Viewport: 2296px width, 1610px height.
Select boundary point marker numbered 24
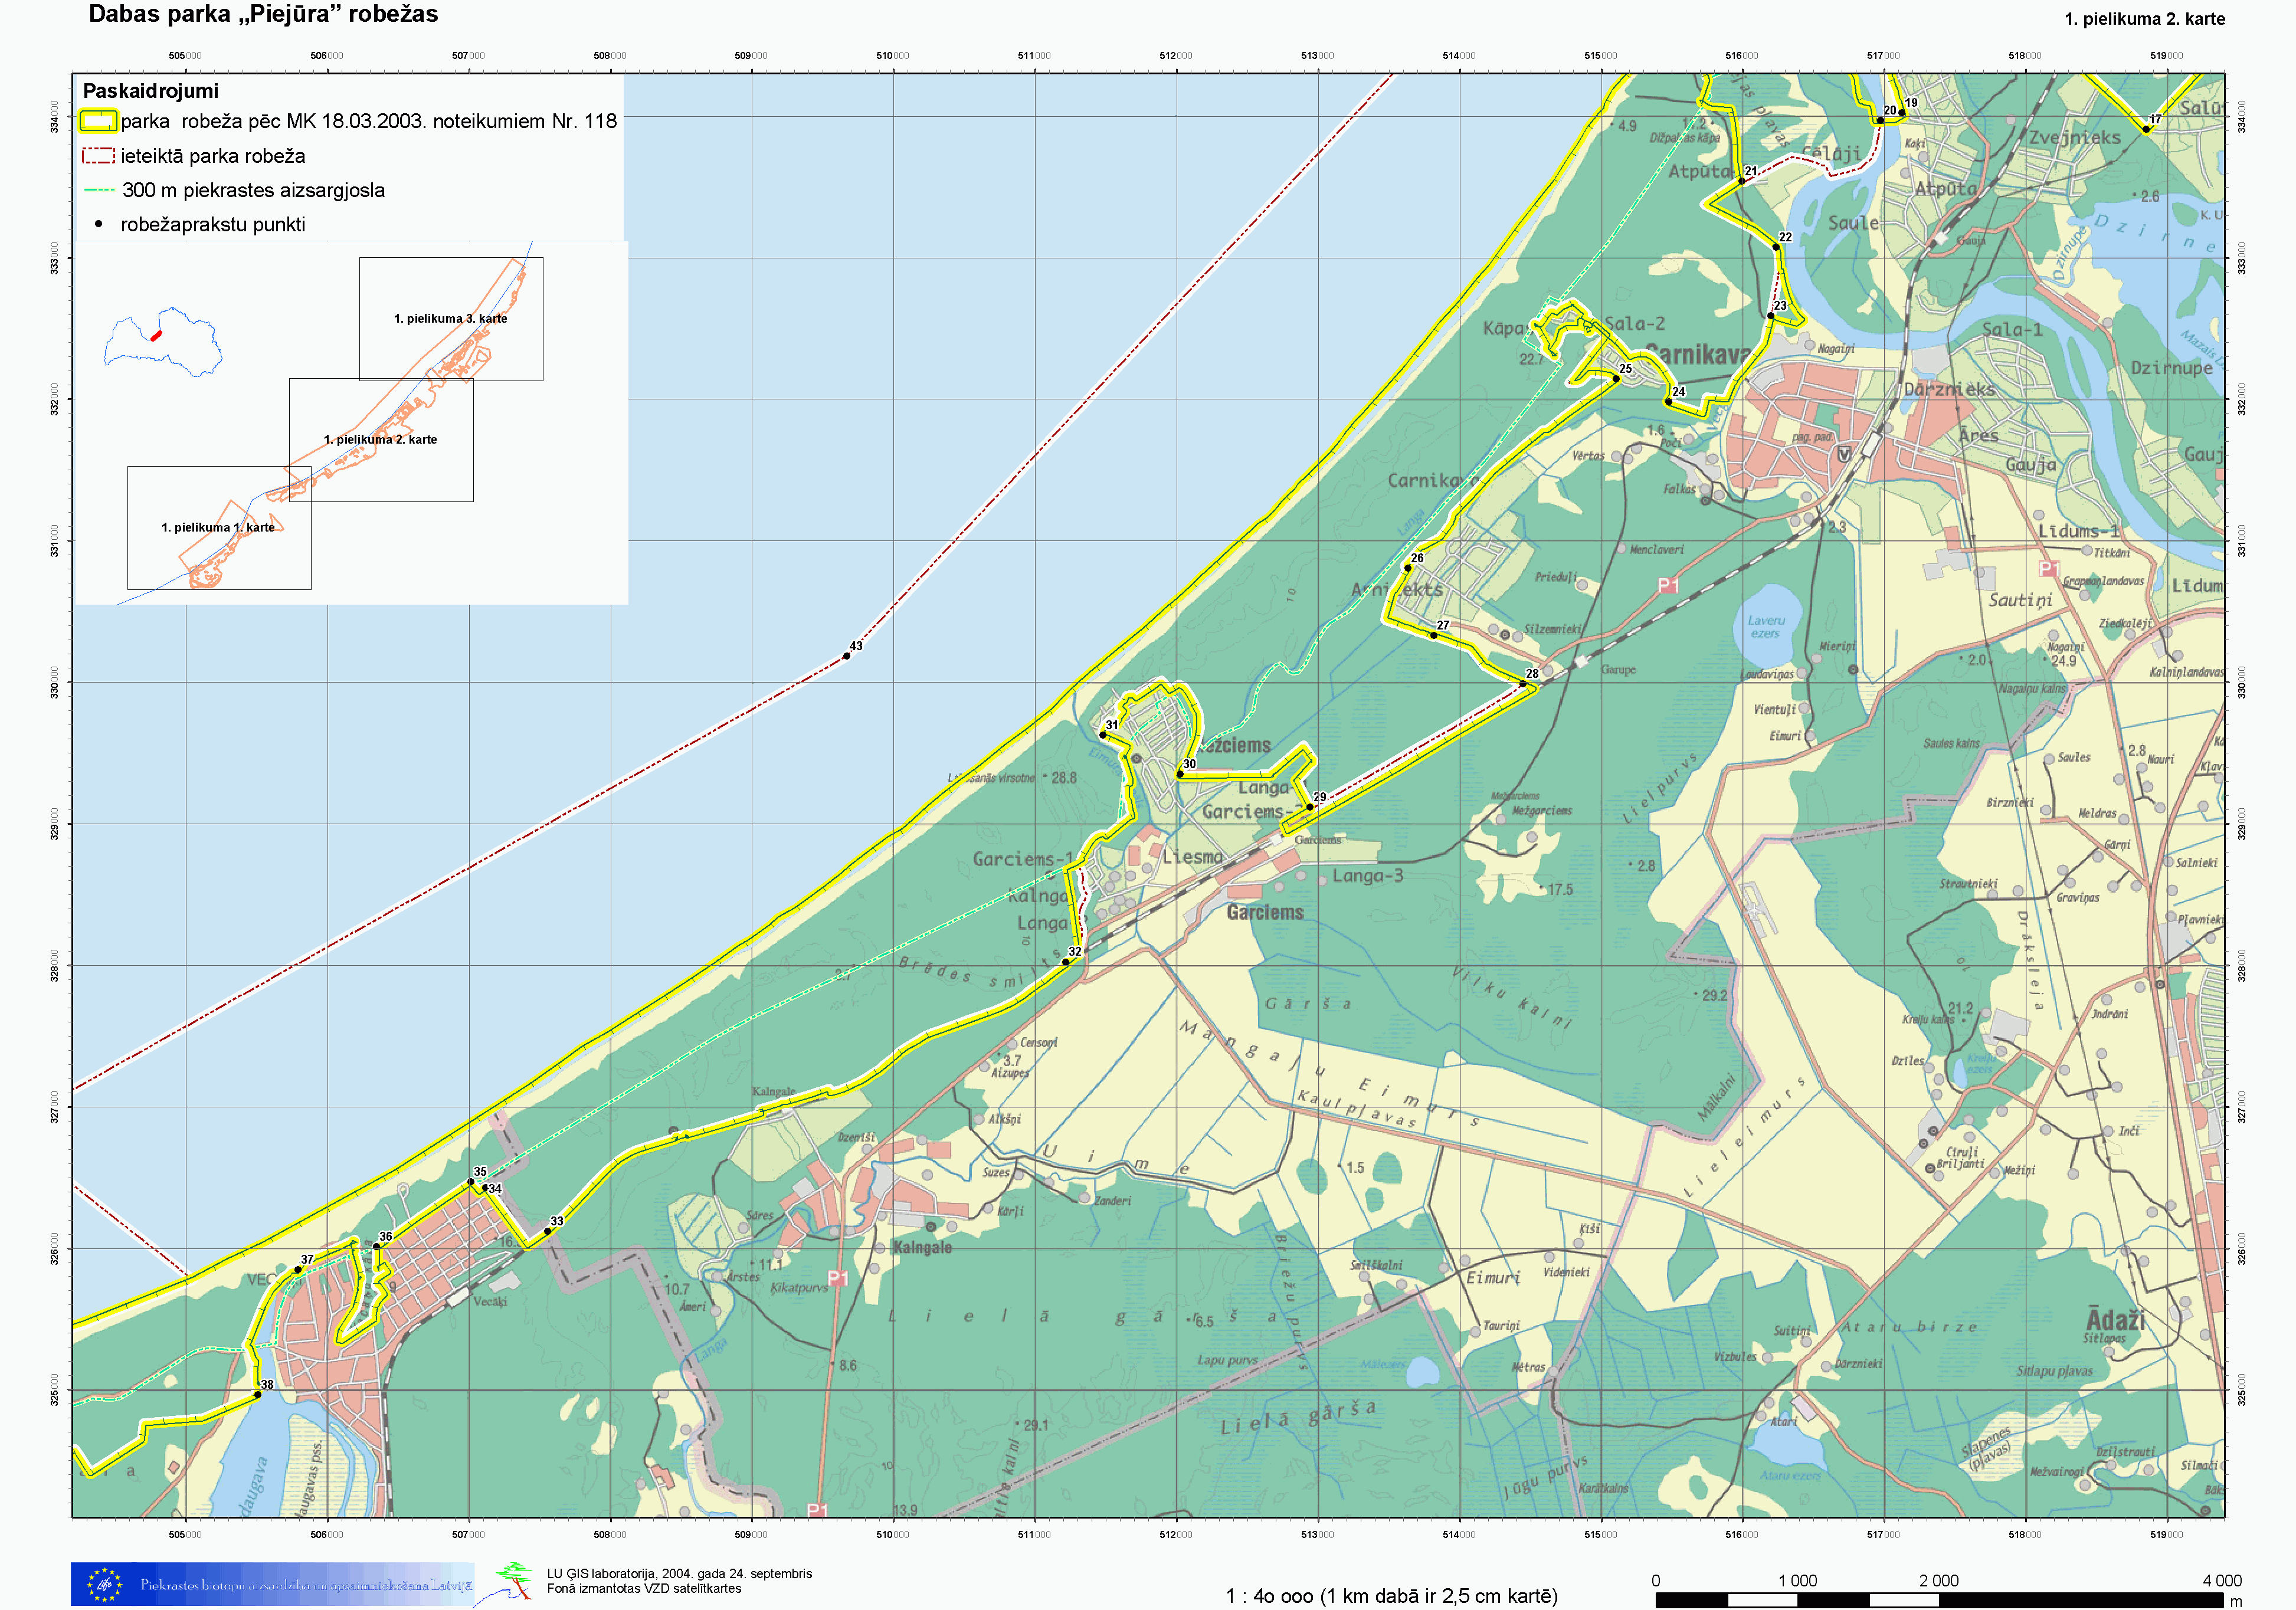click(1669, 402)
